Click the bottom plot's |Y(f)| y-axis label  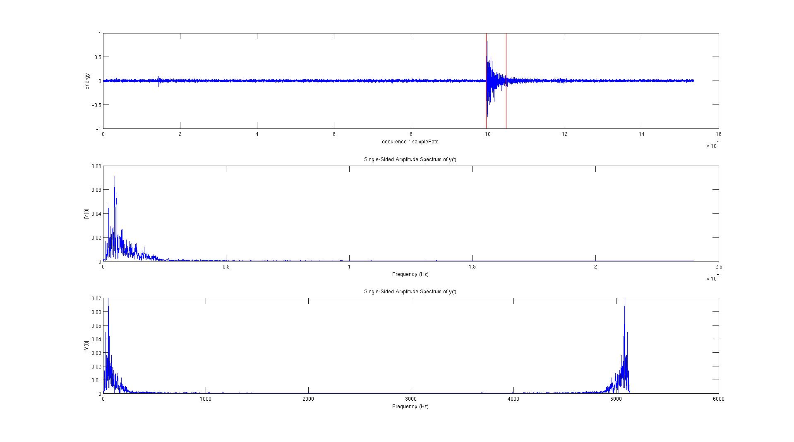(x=86, y=346)
